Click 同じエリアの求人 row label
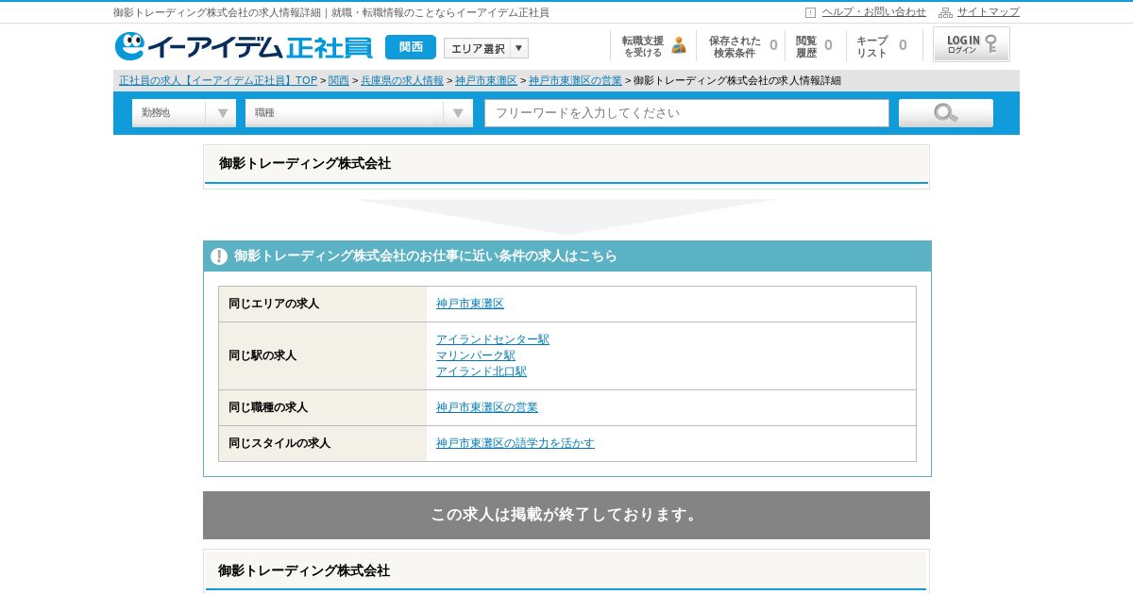1133x594 pixels. click(x=274, y=304)
